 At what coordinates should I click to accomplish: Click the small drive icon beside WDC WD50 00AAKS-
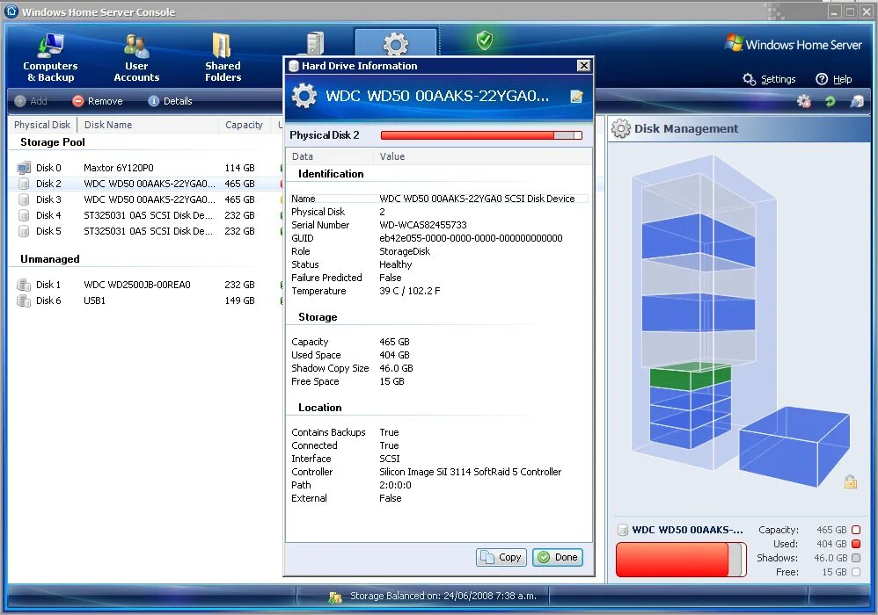click(x=622, y=530)
